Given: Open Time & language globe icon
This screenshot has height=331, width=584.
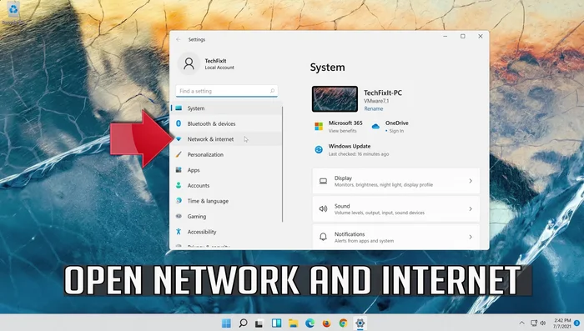Looking at the screenshot, I should click(179, 200).
